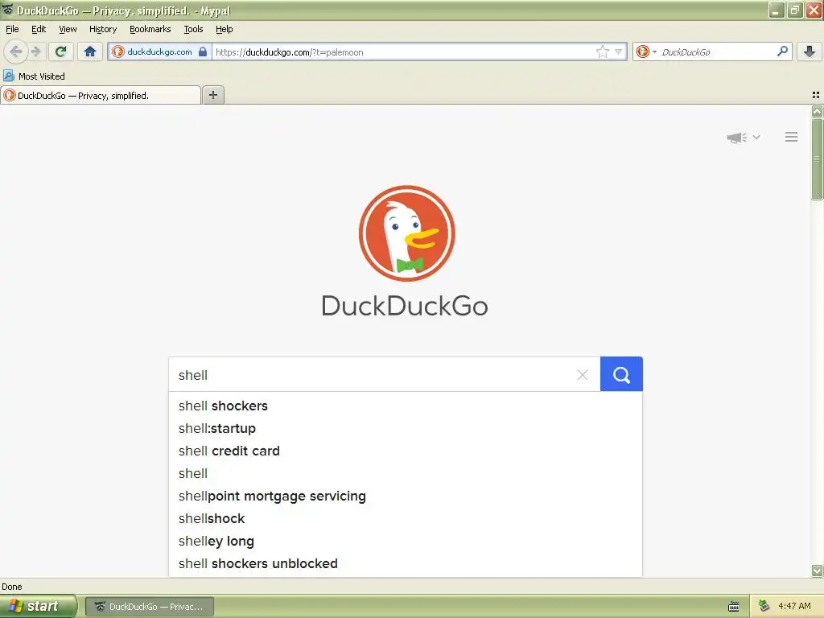Open the Tools menu
This screenshot has height=618, width=824.
pos(193,29)
